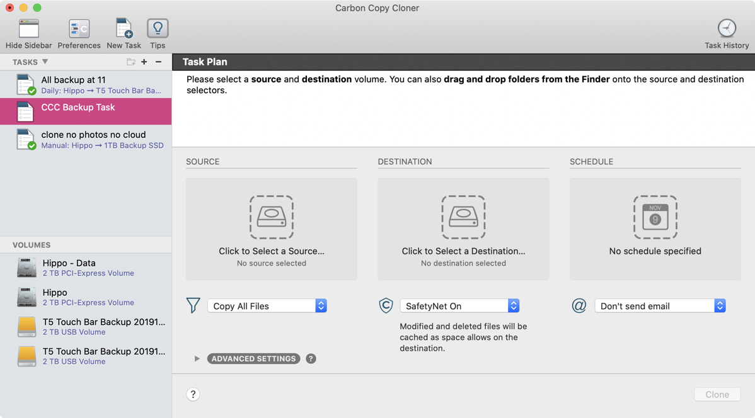The image size is (755, 418).
Task: Click to Select a Destination box
Action: pyautogui.click(x=463, y=229)
